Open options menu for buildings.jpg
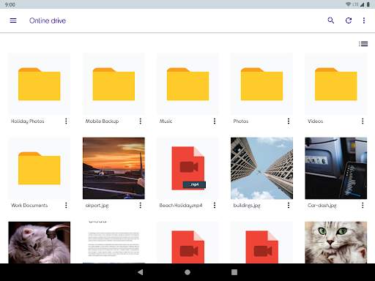The height and width of the screenshot is (281, 375). (289, 206)
